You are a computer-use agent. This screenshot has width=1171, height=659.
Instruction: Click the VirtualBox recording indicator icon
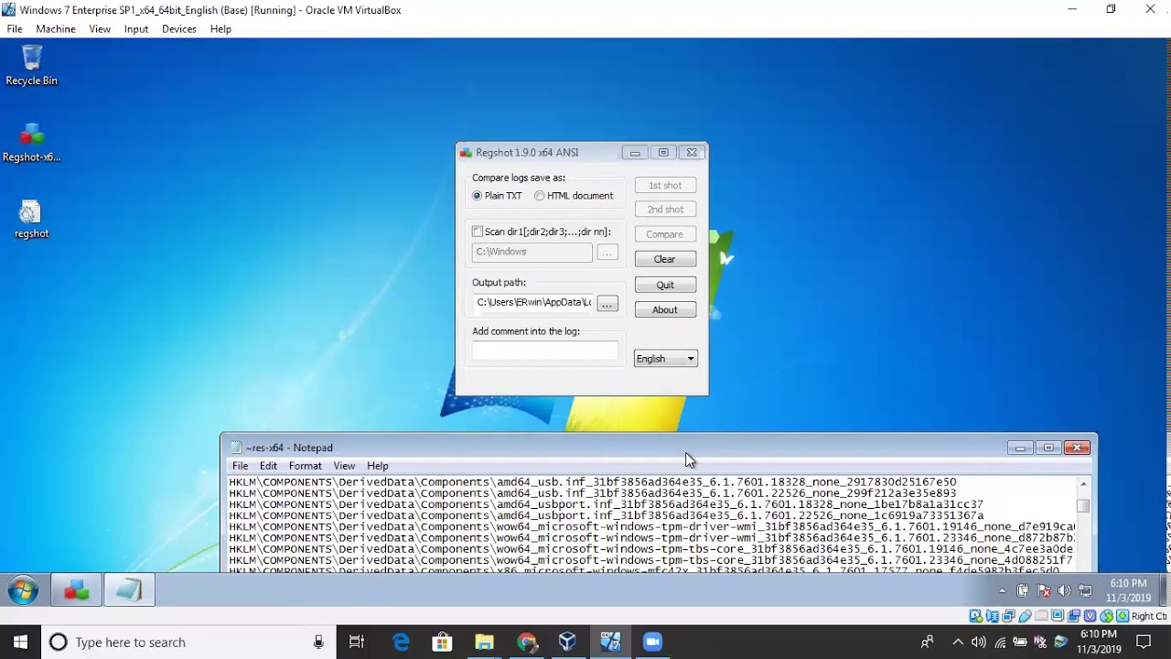(1073, 616)
